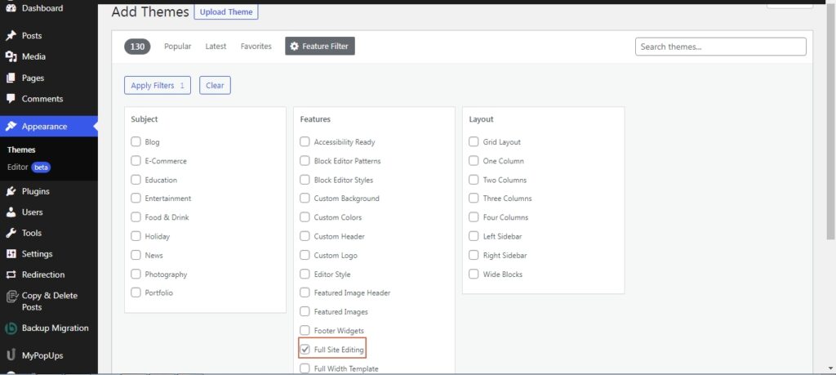
Task: Click the Backup Migration logo icon
Action: pos(11,328)
